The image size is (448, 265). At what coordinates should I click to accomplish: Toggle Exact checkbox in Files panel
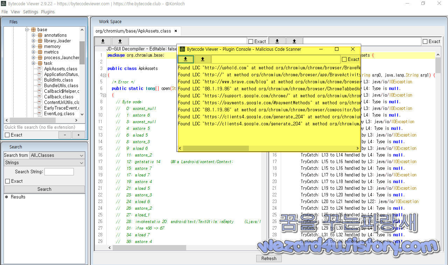pyautogui.click(x=7, y=135)
